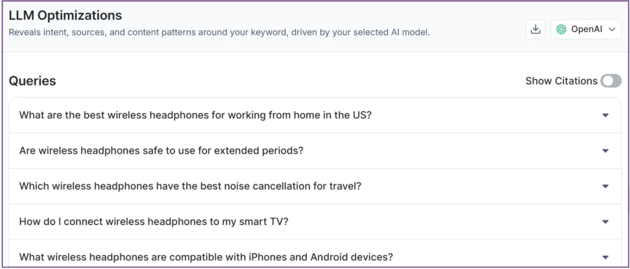
Task: Click the description text under LLM Optimizations
Action: (x=219, y=33)
